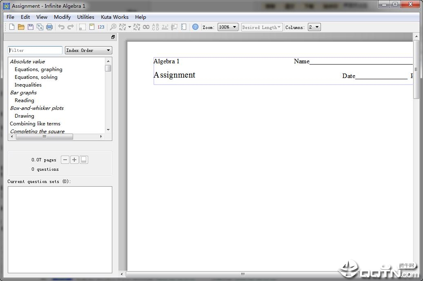The width and height of the screenshot is (423, 281).
Task: Select Reading under Bar graphs
Action: (x=24, y=100)
